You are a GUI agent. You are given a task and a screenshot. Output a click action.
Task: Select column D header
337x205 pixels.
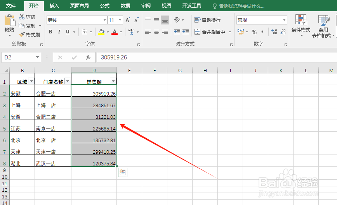tap(94, 70)
